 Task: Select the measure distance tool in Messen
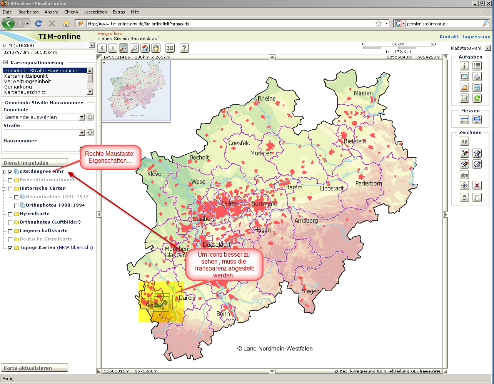click(464, 120)
